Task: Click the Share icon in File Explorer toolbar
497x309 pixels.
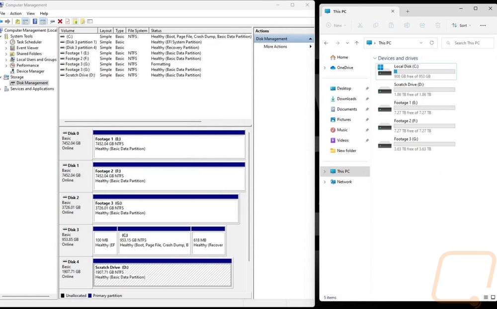Action: [x=422, y=25]
